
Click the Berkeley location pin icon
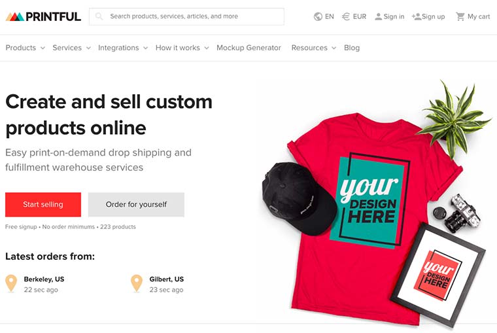11,283
